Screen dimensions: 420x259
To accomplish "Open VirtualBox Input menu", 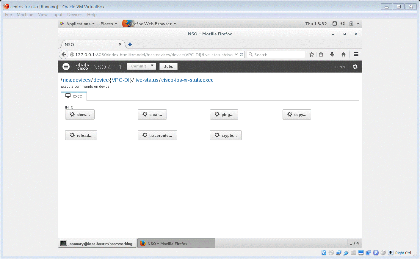I will [x=57, y=15].
